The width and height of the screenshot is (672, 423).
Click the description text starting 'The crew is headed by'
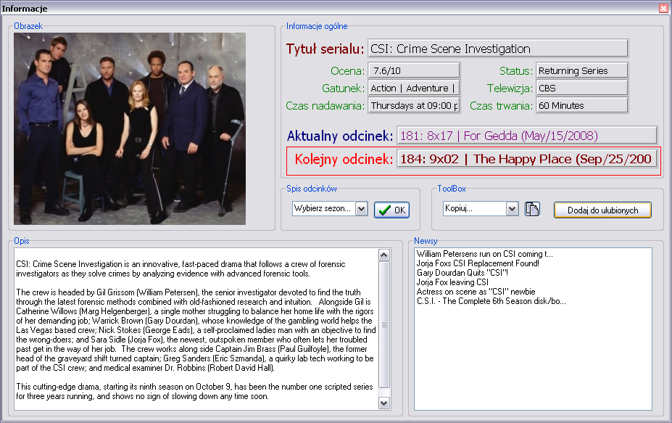(x=196, y=330)
